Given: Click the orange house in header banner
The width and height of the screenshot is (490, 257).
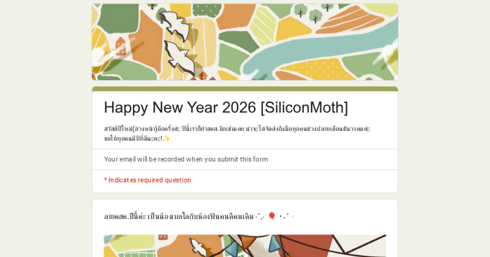Looking at the screenshot, I should pos(120,45).
